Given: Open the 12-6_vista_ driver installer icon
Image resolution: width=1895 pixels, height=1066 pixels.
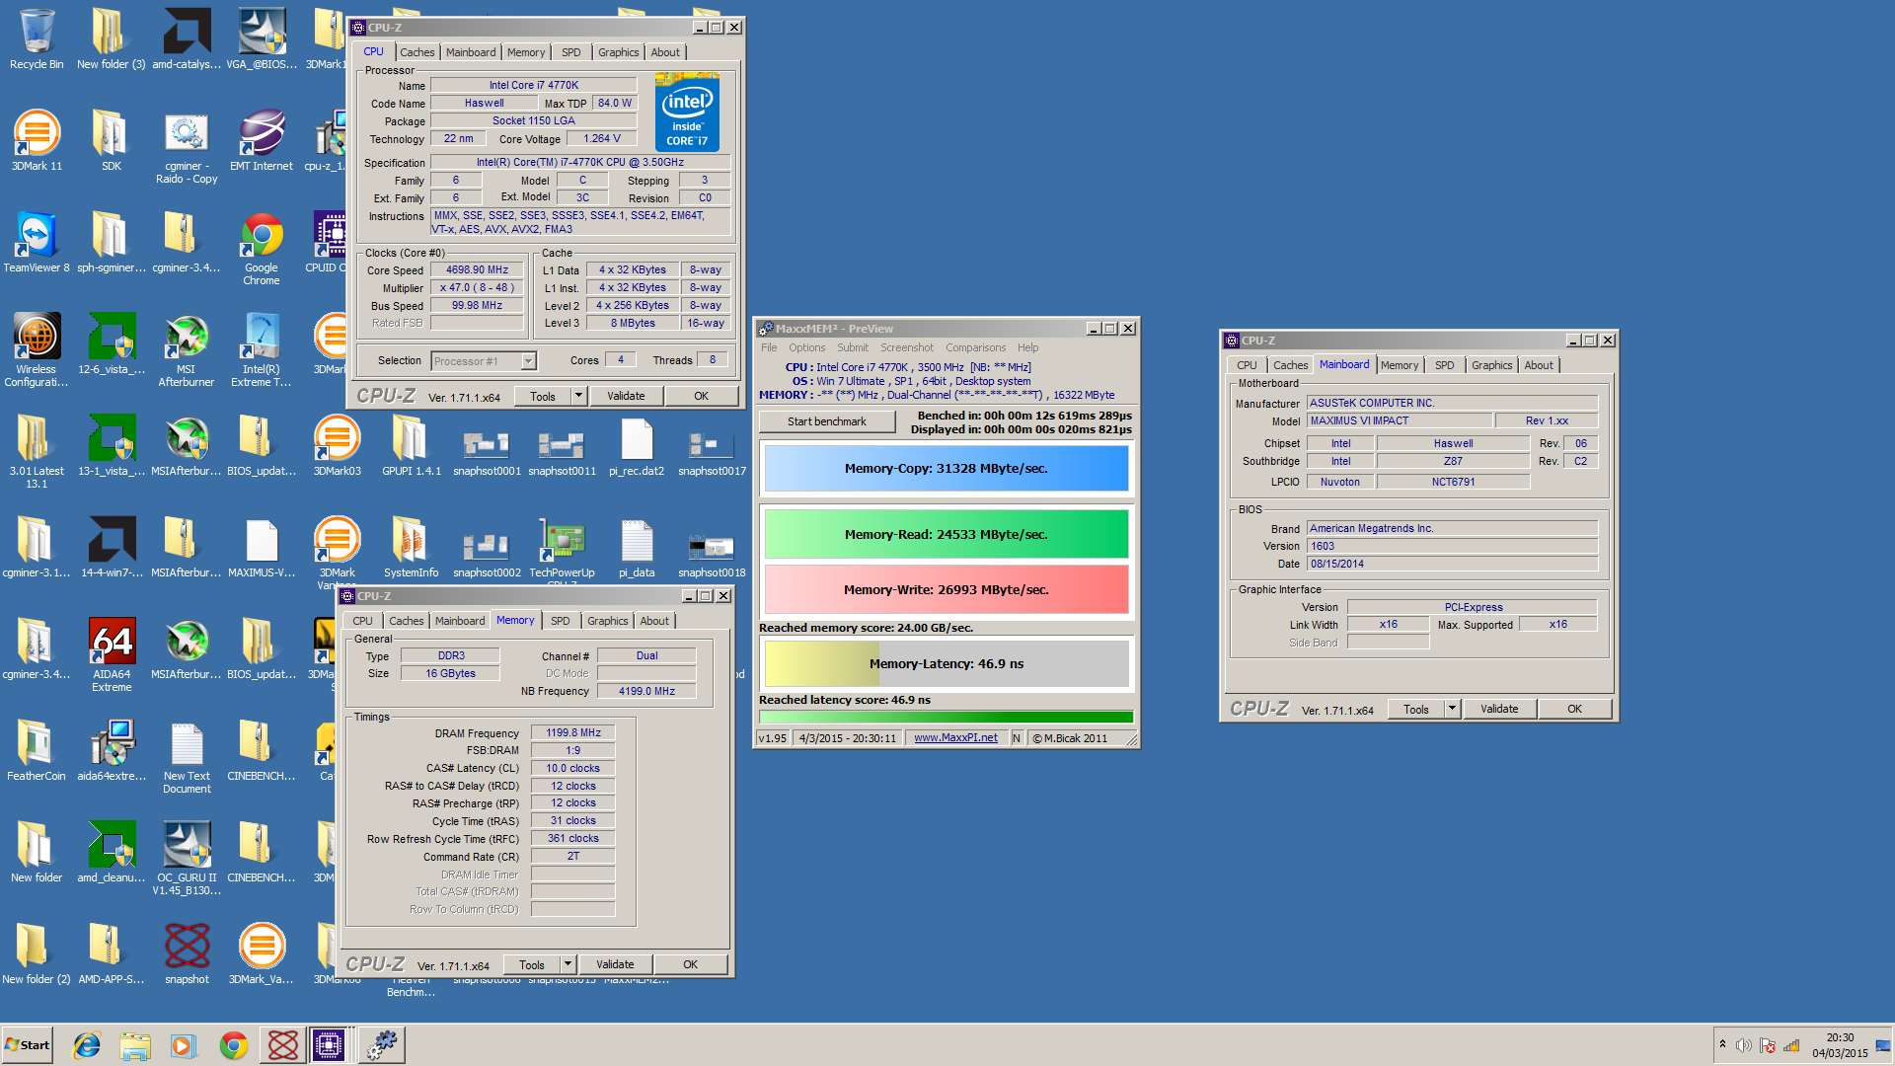Looking at the screenshot, I should (x=112, y=344).
